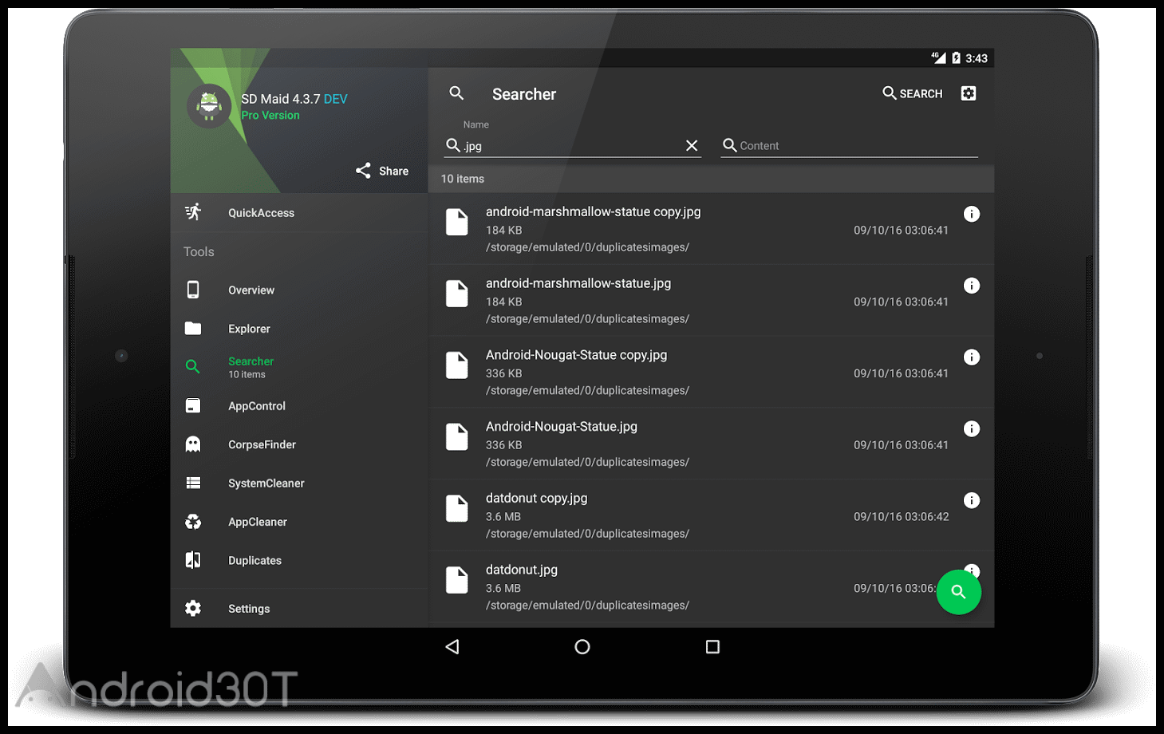Screen dimensions: 1164x734
Task: Select Android-Nougat-Statue.jpg file name
Action: [562, 427]
